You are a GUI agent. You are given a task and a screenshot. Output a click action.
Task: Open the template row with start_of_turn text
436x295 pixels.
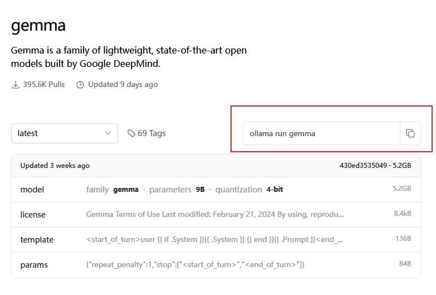tap(216, 240)
